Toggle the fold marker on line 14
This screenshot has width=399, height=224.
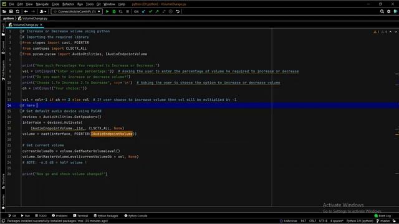point(21,105)
